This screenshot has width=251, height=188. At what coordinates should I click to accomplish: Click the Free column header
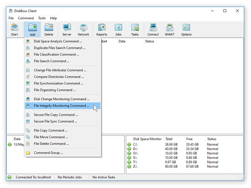pos(190,139)
